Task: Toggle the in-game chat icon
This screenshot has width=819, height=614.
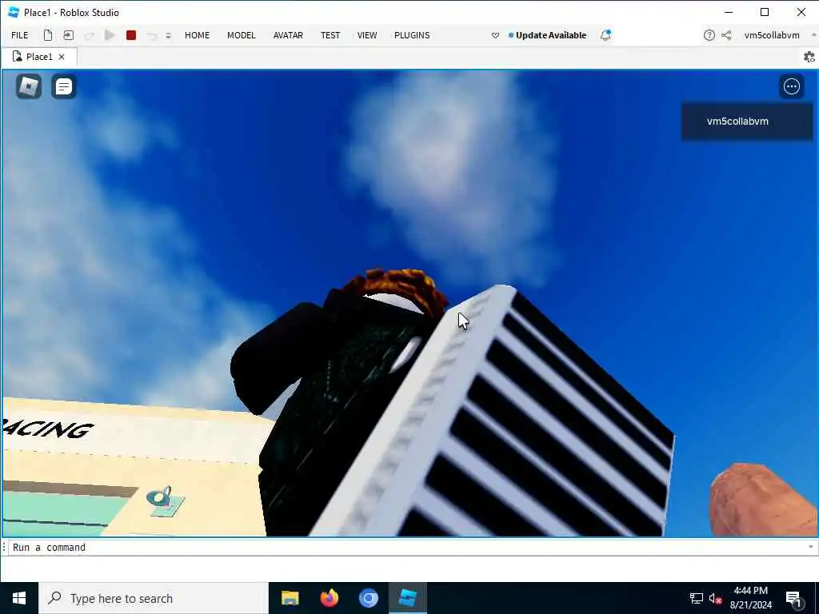Action: (x=64, y=86)
